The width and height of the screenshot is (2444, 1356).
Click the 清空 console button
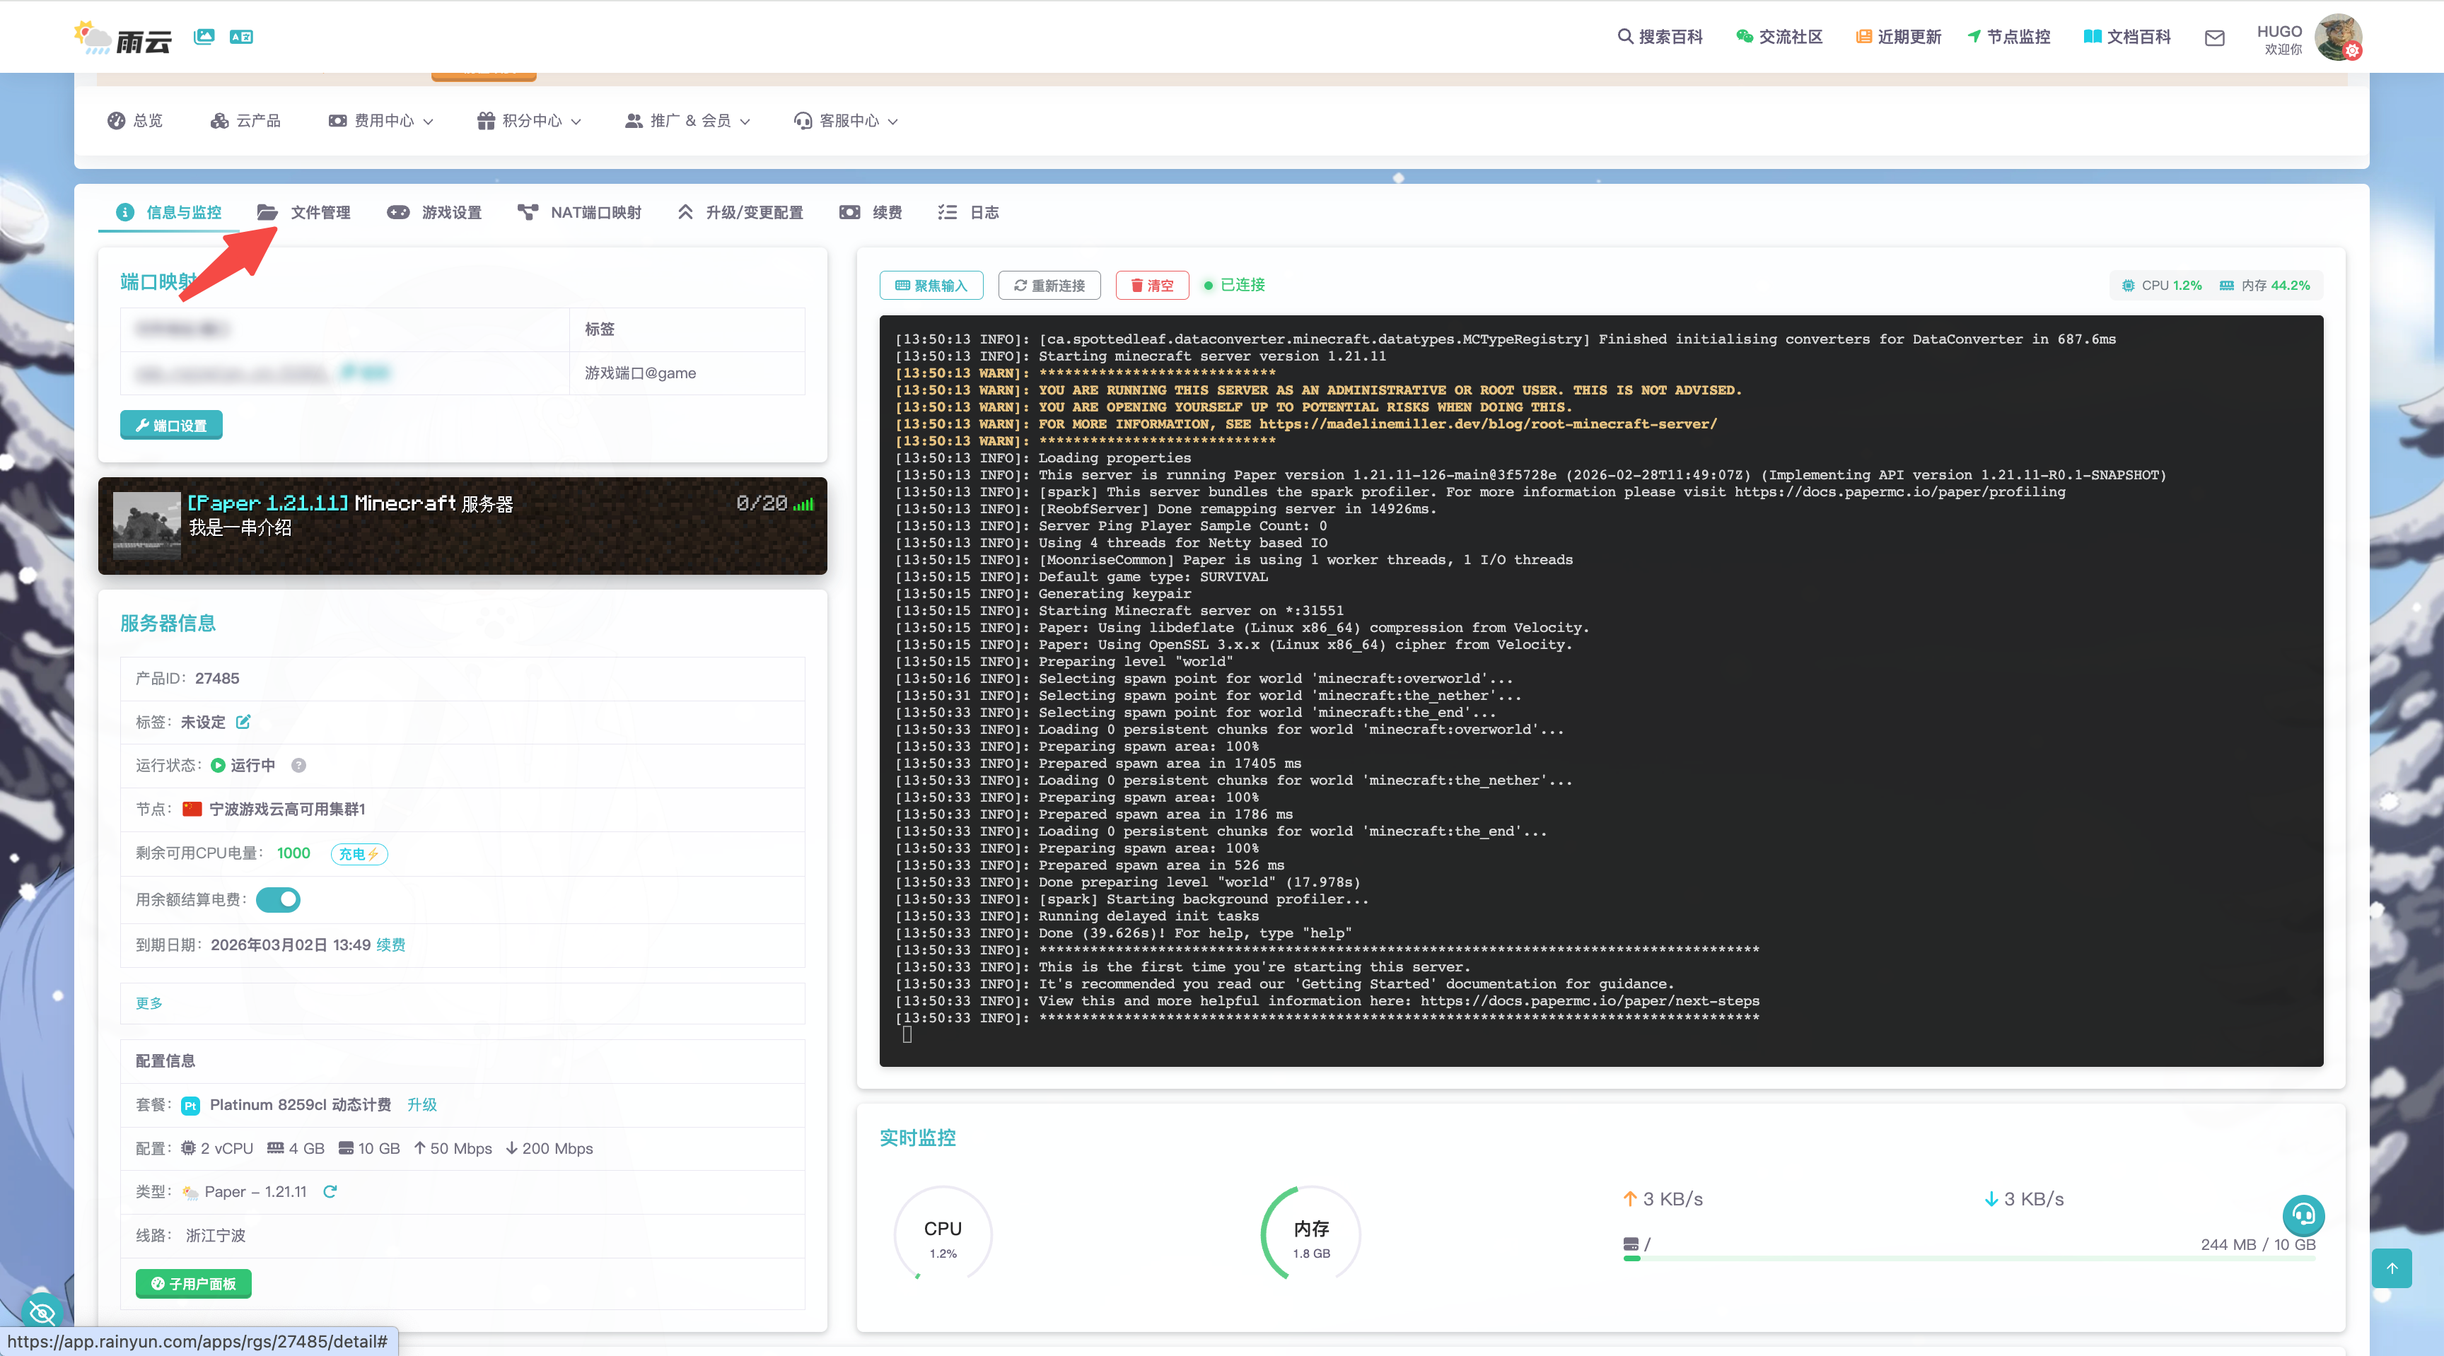[1152, 286]
